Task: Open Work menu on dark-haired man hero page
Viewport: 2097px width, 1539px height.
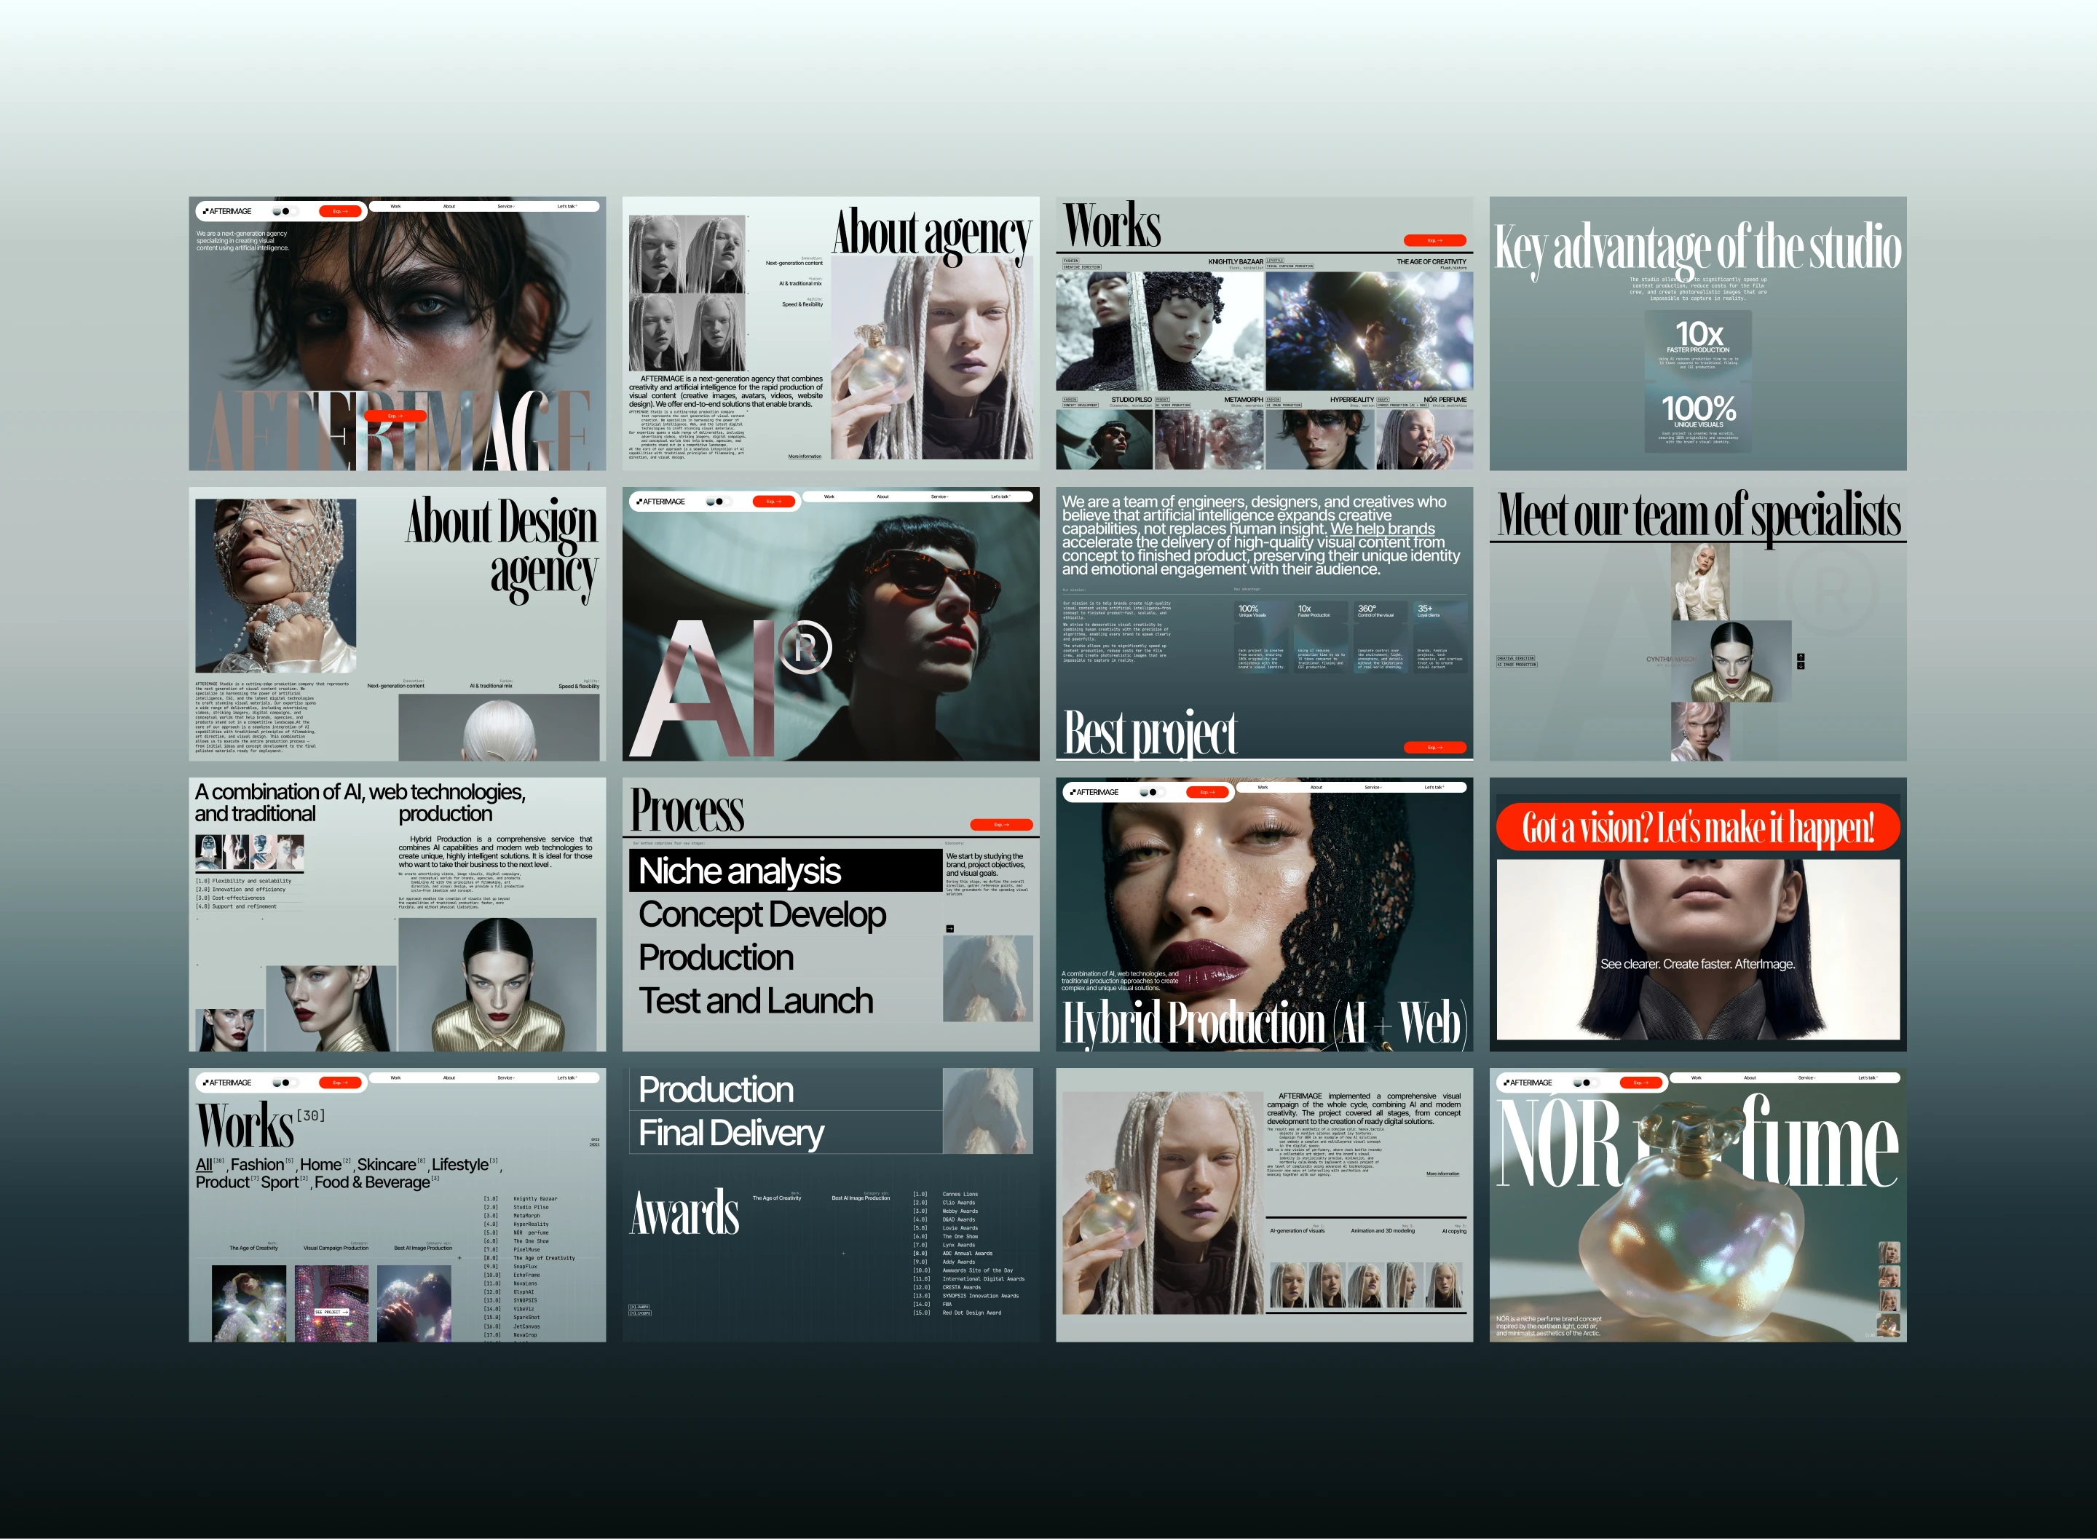Action: [x=396, y=206]
